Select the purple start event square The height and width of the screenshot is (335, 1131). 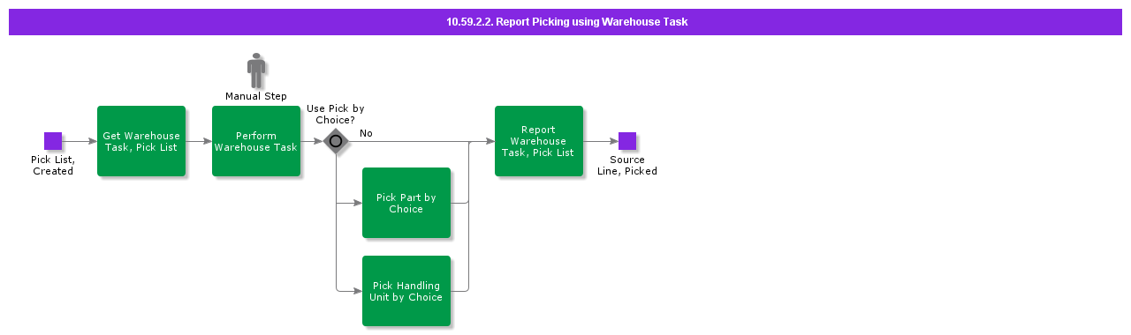53,141
